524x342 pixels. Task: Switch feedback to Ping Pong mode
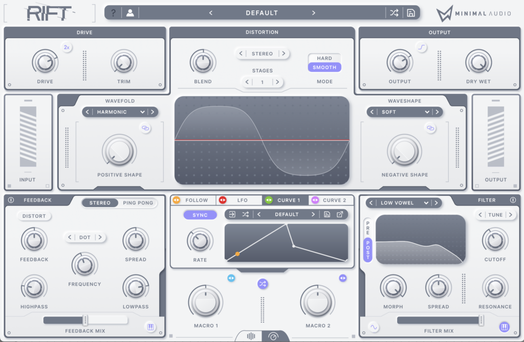point(138,203)
